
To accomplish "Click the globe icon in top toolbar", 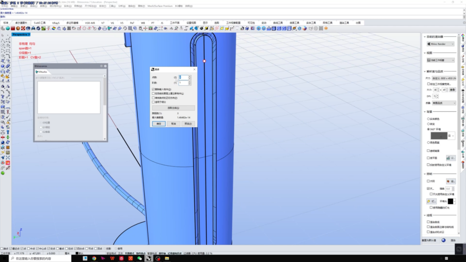I will 28,28.
